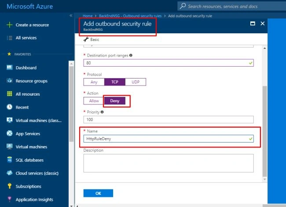Click the Destination port ranges info icon
Screen dimensions: 286x207
pos(131,55)
